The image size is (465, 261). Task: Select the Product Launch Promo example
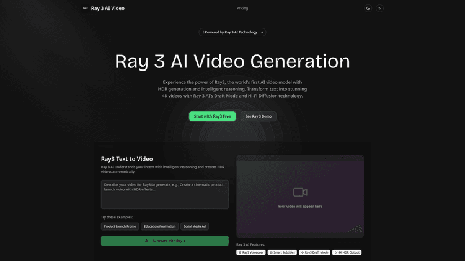(x=120, y=226)
